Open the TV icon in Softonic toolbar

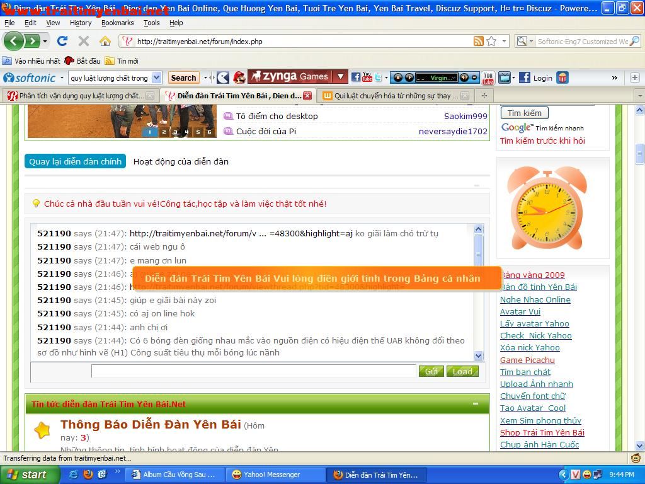[x=505, y=78]
